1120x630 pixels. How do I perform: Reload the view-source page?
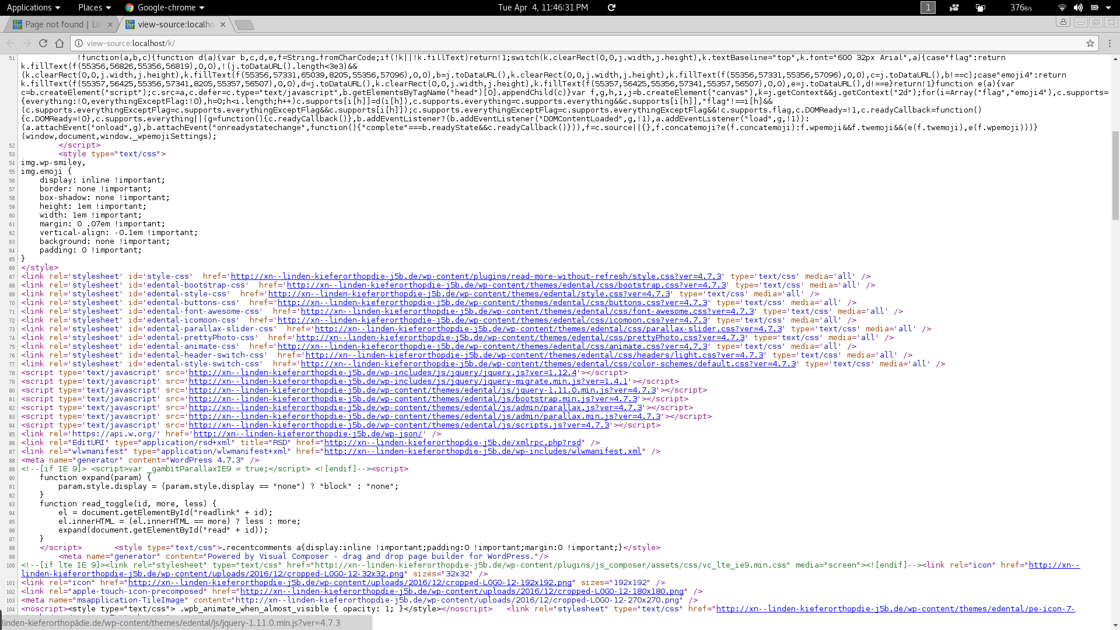pos(43,43)
